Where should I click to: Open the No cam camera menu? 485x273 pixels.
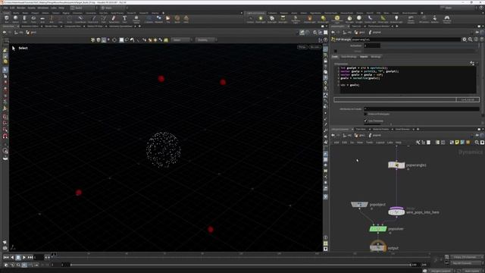(x=315, y=47)
